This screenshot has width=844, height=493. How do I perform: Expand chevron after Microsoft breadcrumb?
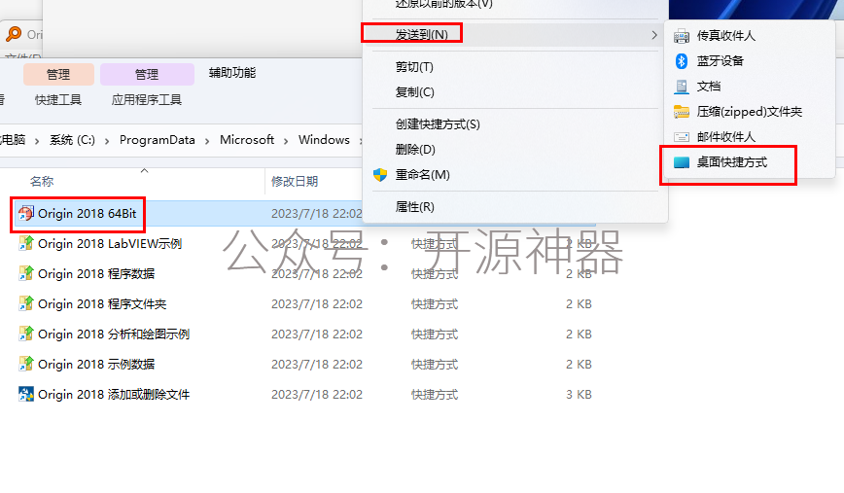coord(286,141)
